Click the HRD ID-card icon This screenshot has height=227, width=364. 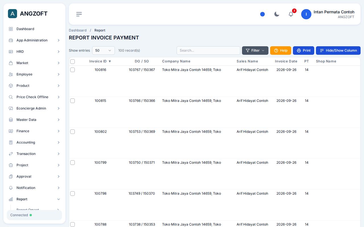[x=11, y=52]
